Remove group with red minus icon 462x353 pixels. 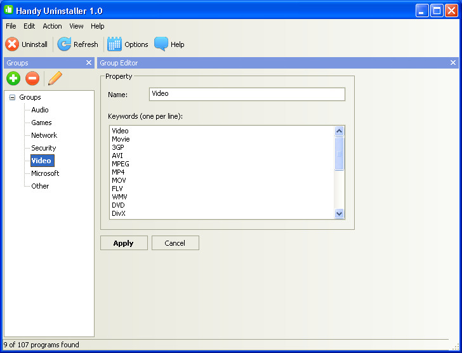[32, 78]
